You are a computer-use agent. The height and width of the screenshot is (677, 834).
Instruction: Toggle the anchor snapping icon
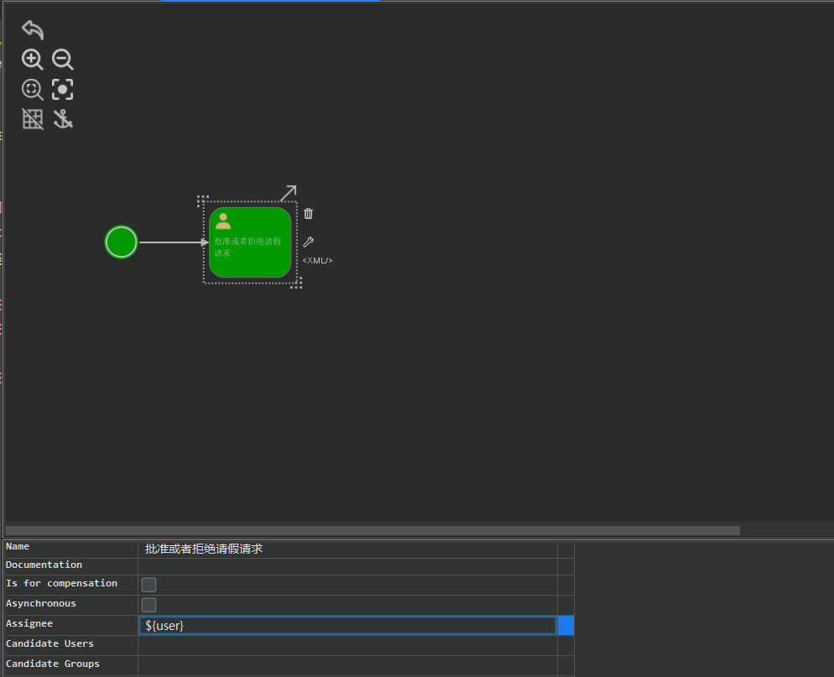(63, 119)
